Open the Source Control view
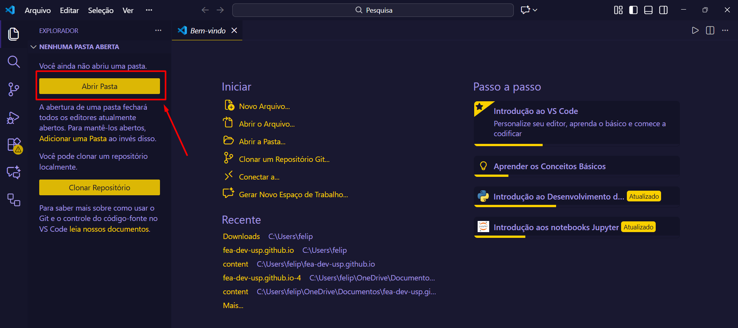Viewport: 738px width, 328px height. pos(14,89)
